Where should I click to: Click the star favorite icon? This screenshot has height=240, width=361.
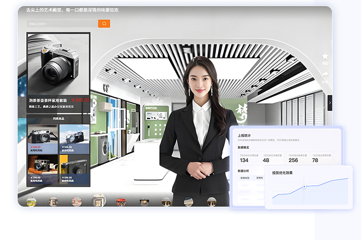point(325,57)
